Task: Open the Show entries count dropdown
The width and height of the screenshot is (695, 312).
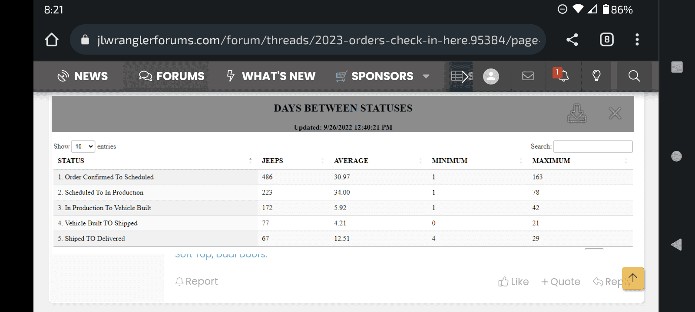Action: point(83,146)
